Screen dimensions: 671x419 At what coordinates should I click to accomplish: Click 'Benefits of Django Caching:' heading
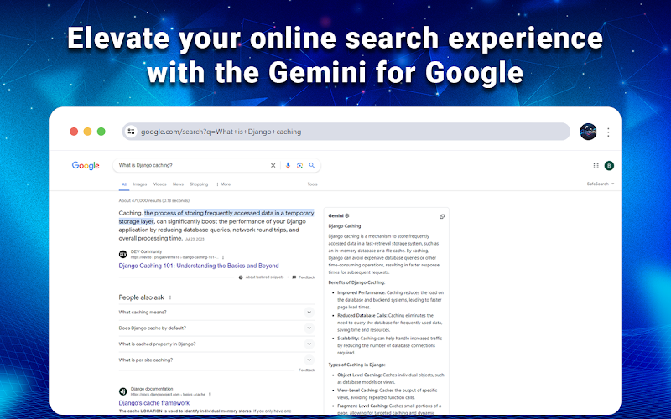356,282
